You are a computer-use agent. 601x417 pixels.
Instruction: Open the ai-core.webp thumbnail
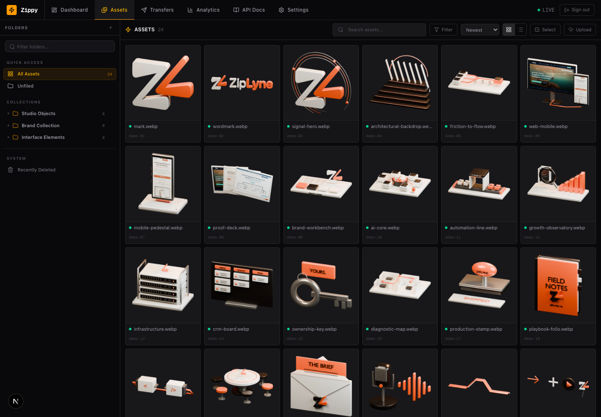[400, 184]
